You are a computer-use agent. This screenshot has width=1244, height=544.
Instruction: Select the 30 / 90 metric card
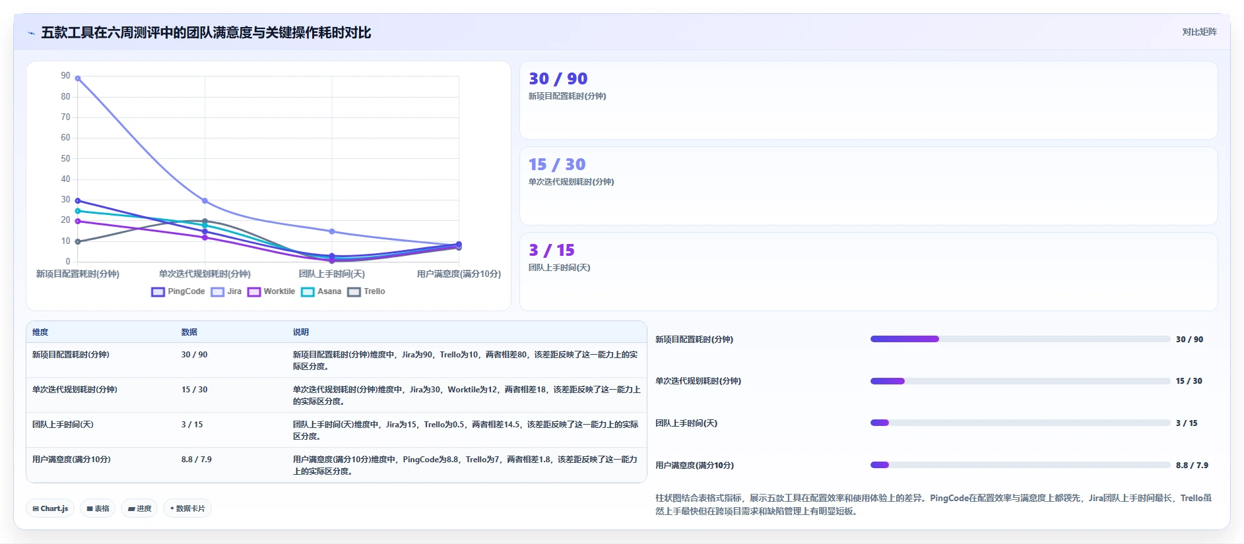click(x=868, y=100)
